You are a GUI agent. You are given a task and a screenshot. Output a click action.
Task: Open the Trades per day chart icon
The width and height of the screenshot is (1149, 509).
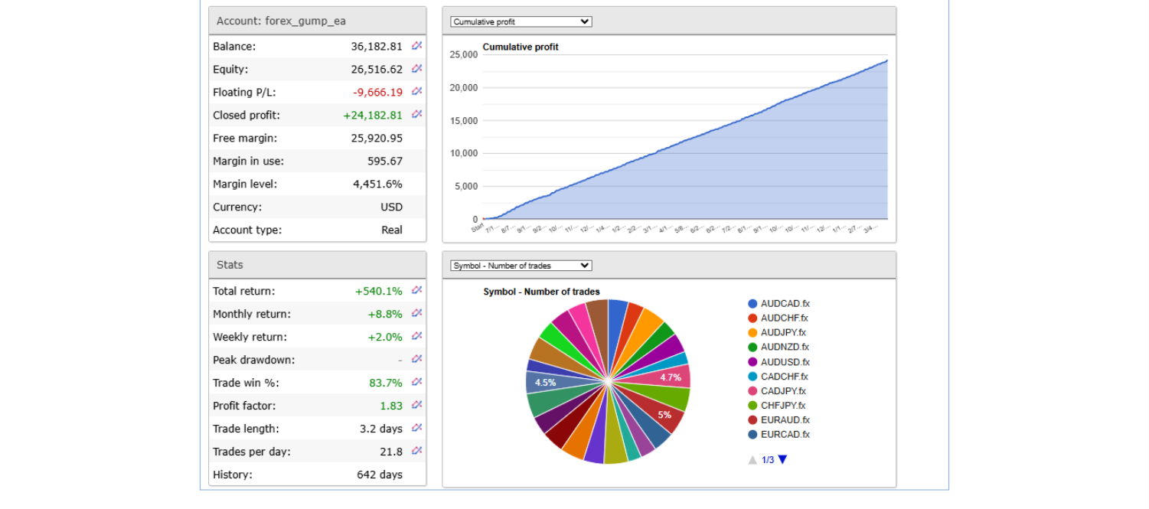click(x=416, y=451)
